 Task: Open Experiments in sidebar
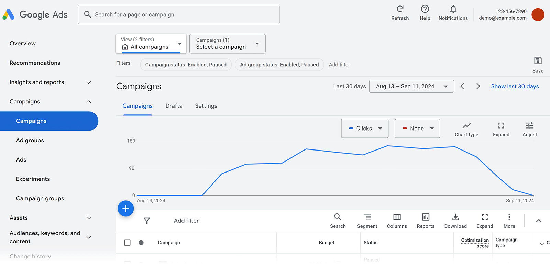click(33, 179)
